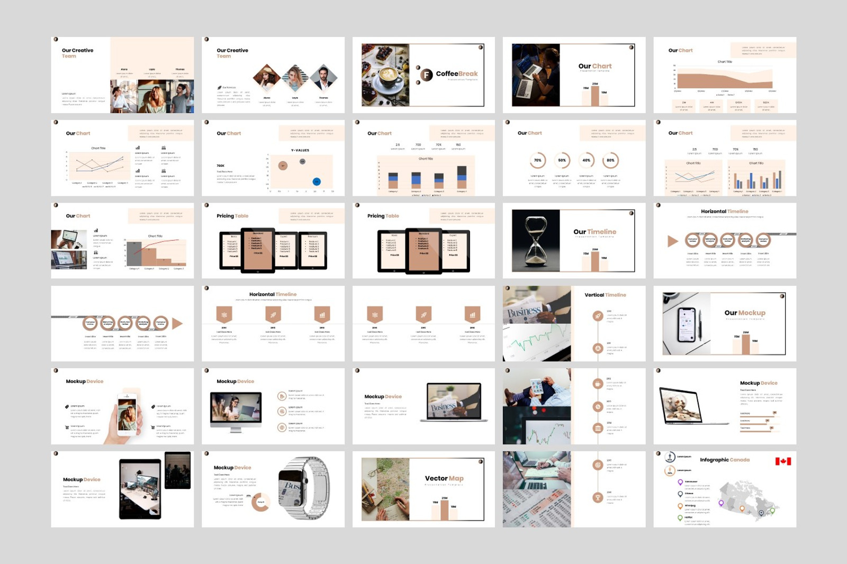
Task: Click the rocket icon on the vertical timeline
Action: 597,315
